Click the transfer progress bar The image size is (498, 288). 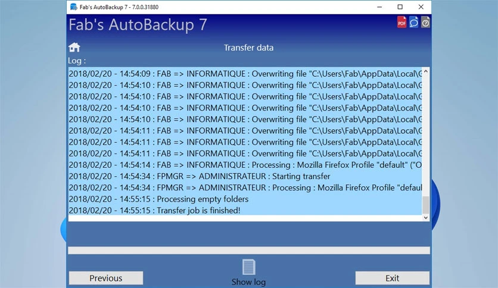click(249, 251)
